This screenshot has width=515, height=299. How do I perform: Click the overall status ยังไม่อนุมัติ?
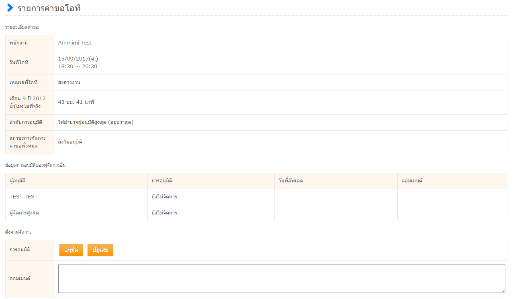[x=70, y=142]
